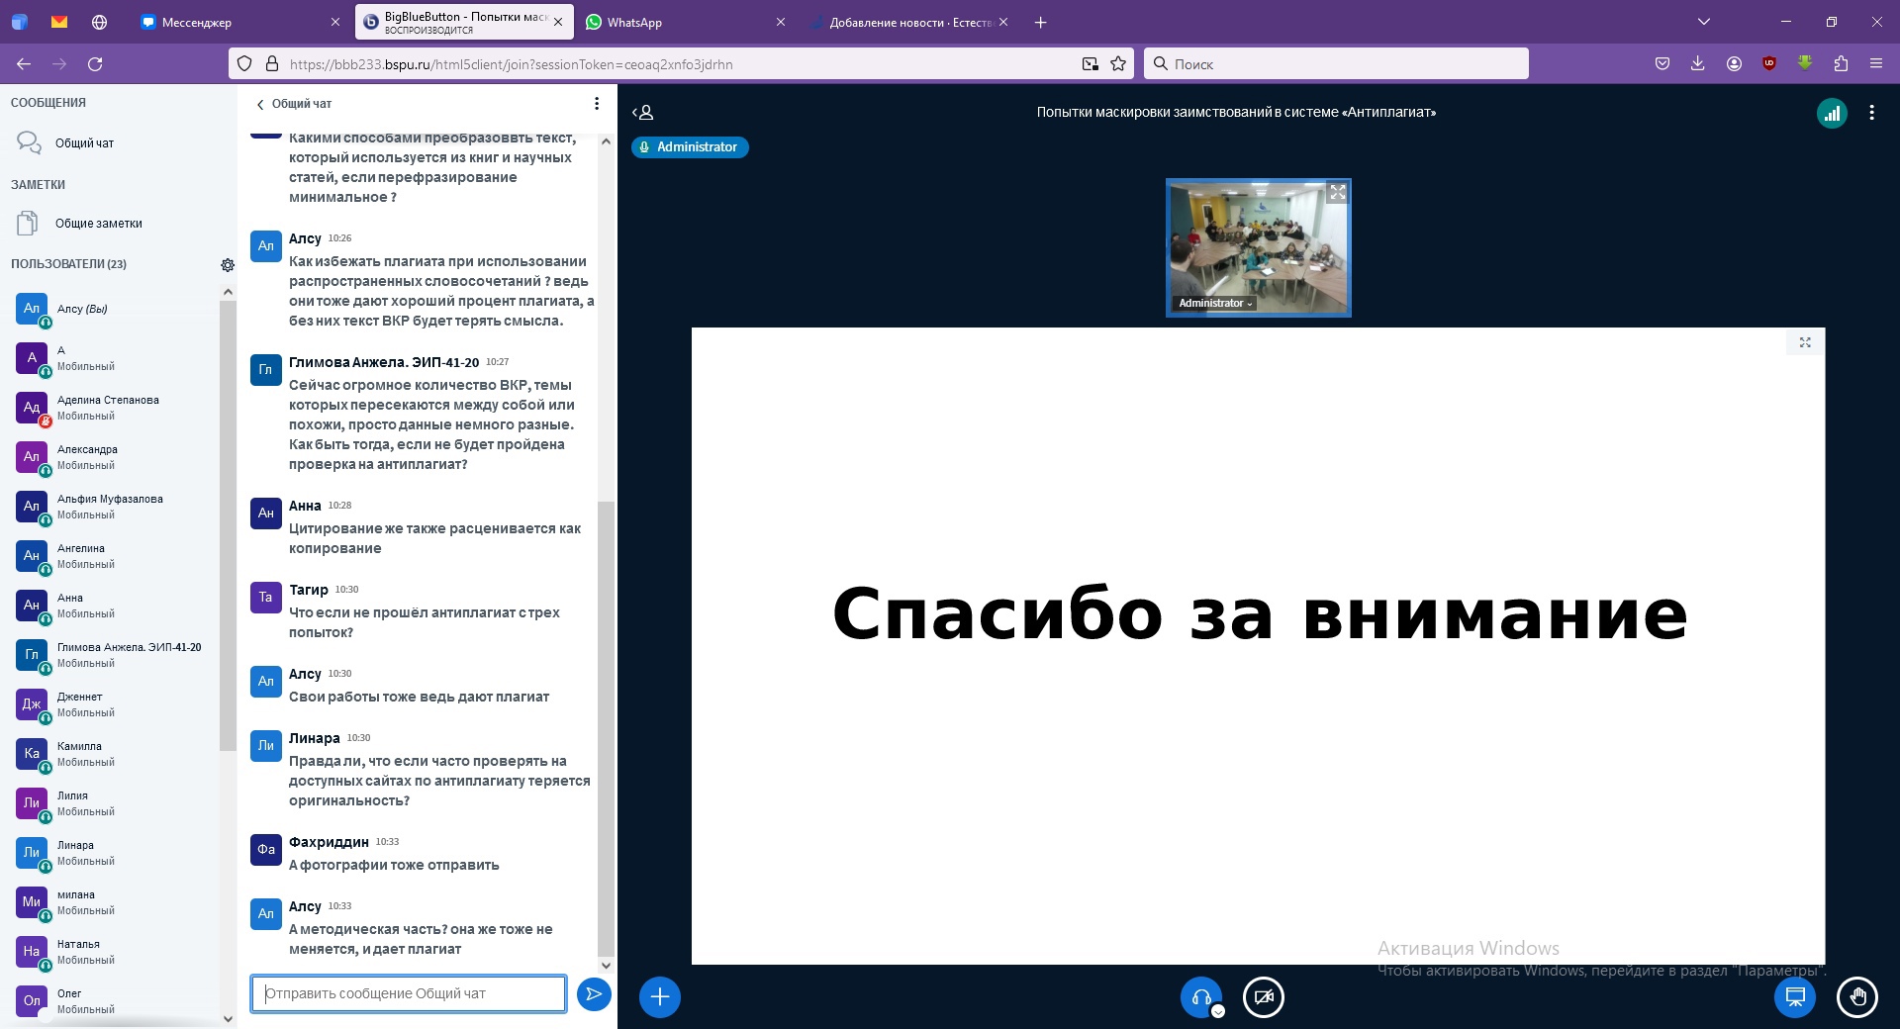Click the raise hand icon
The width and height of the screenshot is (1900, 1029).
(1857, 997)
